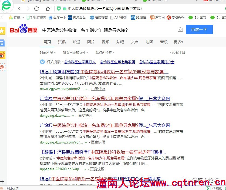Expand the 所有网页和文件 filter dropdown
The height and width of the screenshot is (190, 226).
(76, 53)
